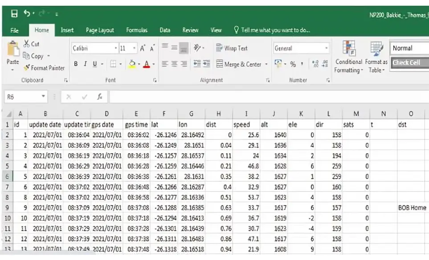Switch to the Insert ribbon tab
This screenshot has width=429, height=260.
click(x=67, y=30)
